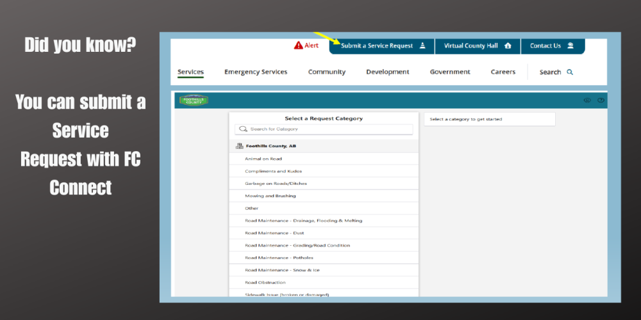Click the help question mark icon
This screenshot has height=320, width=641.
coord(601,100)
